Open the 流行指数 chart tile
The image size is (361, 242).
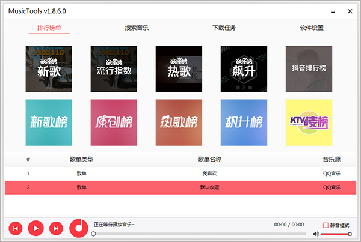[114, 69]
